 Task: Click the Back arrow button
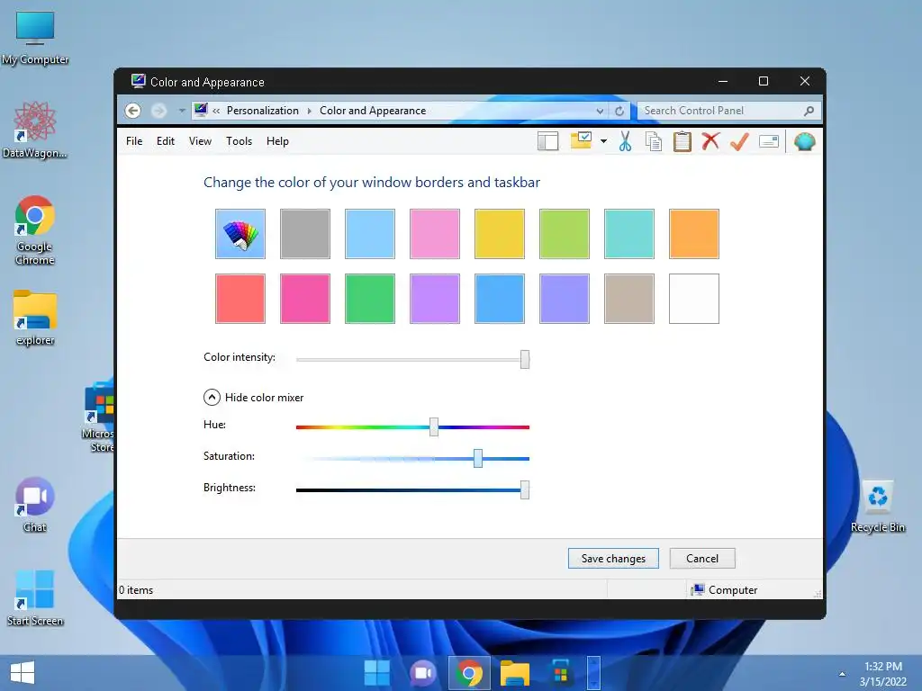pyautogui.click(x=133, y=111)
